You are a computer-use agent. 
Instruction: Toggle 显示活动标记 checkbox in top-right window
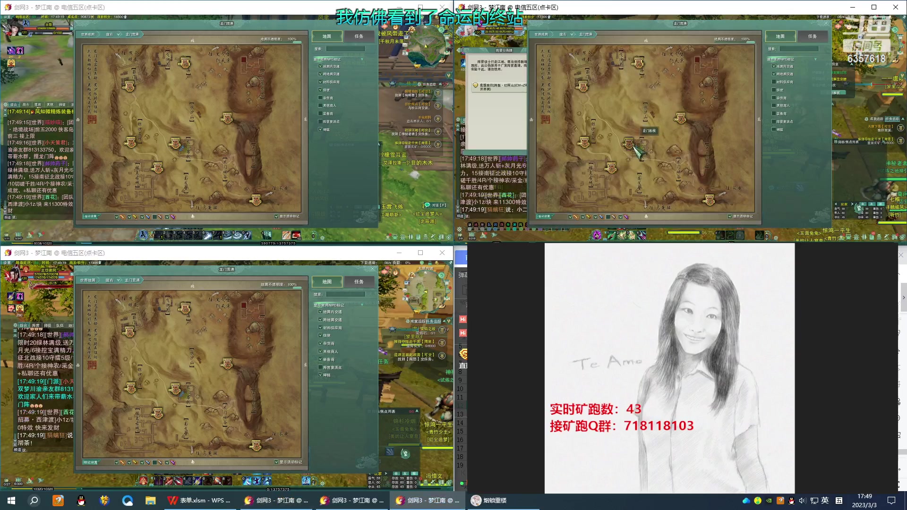pos(730,216)
